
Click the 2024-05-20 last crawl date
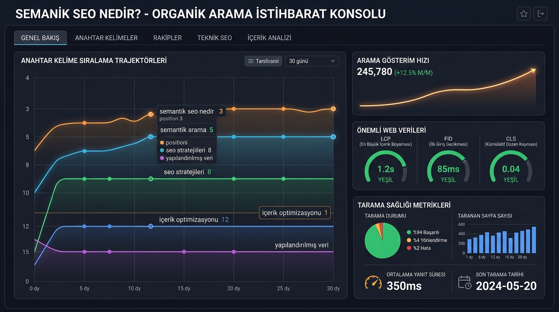coord(506,286)
